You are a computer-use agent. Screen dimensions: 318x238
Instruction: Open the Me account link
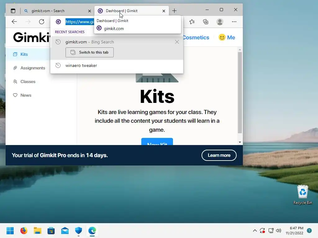pyautogui.click(x=227, y=37)
